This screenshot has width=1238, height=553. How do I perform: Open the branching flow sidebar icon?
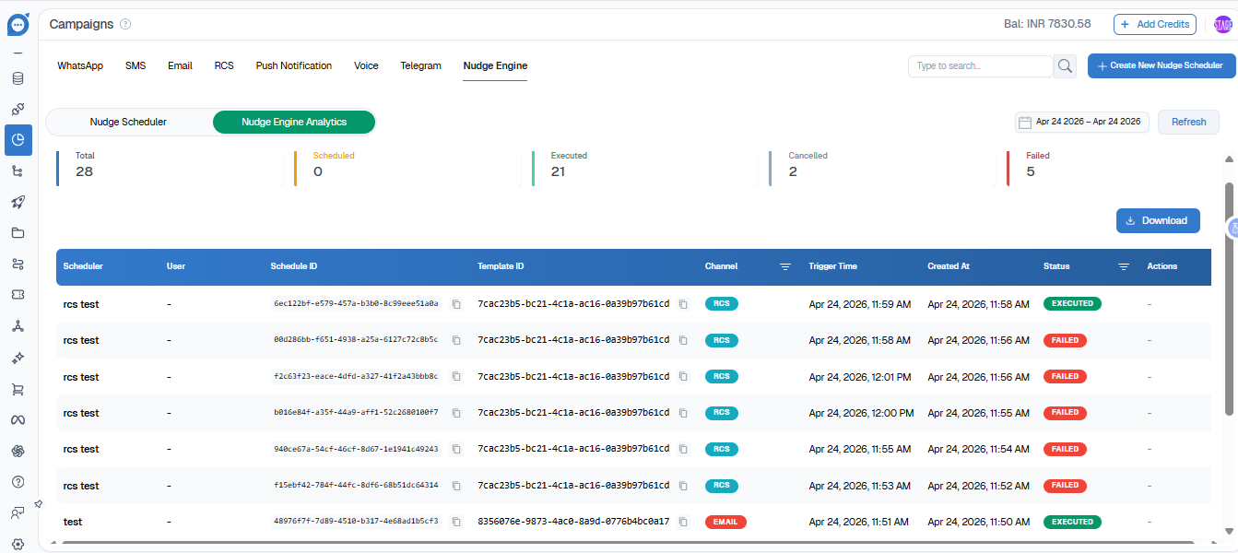[18, 171]
